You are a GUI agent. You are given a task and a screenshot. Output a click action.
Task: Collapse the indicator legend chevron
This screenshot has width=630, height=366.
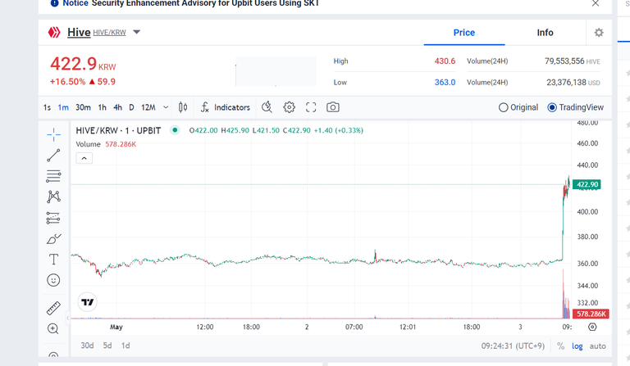84,158
